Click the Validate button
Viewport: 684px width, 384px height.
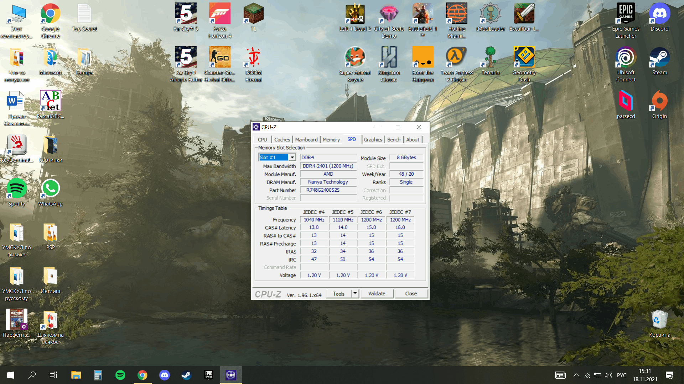377,293
